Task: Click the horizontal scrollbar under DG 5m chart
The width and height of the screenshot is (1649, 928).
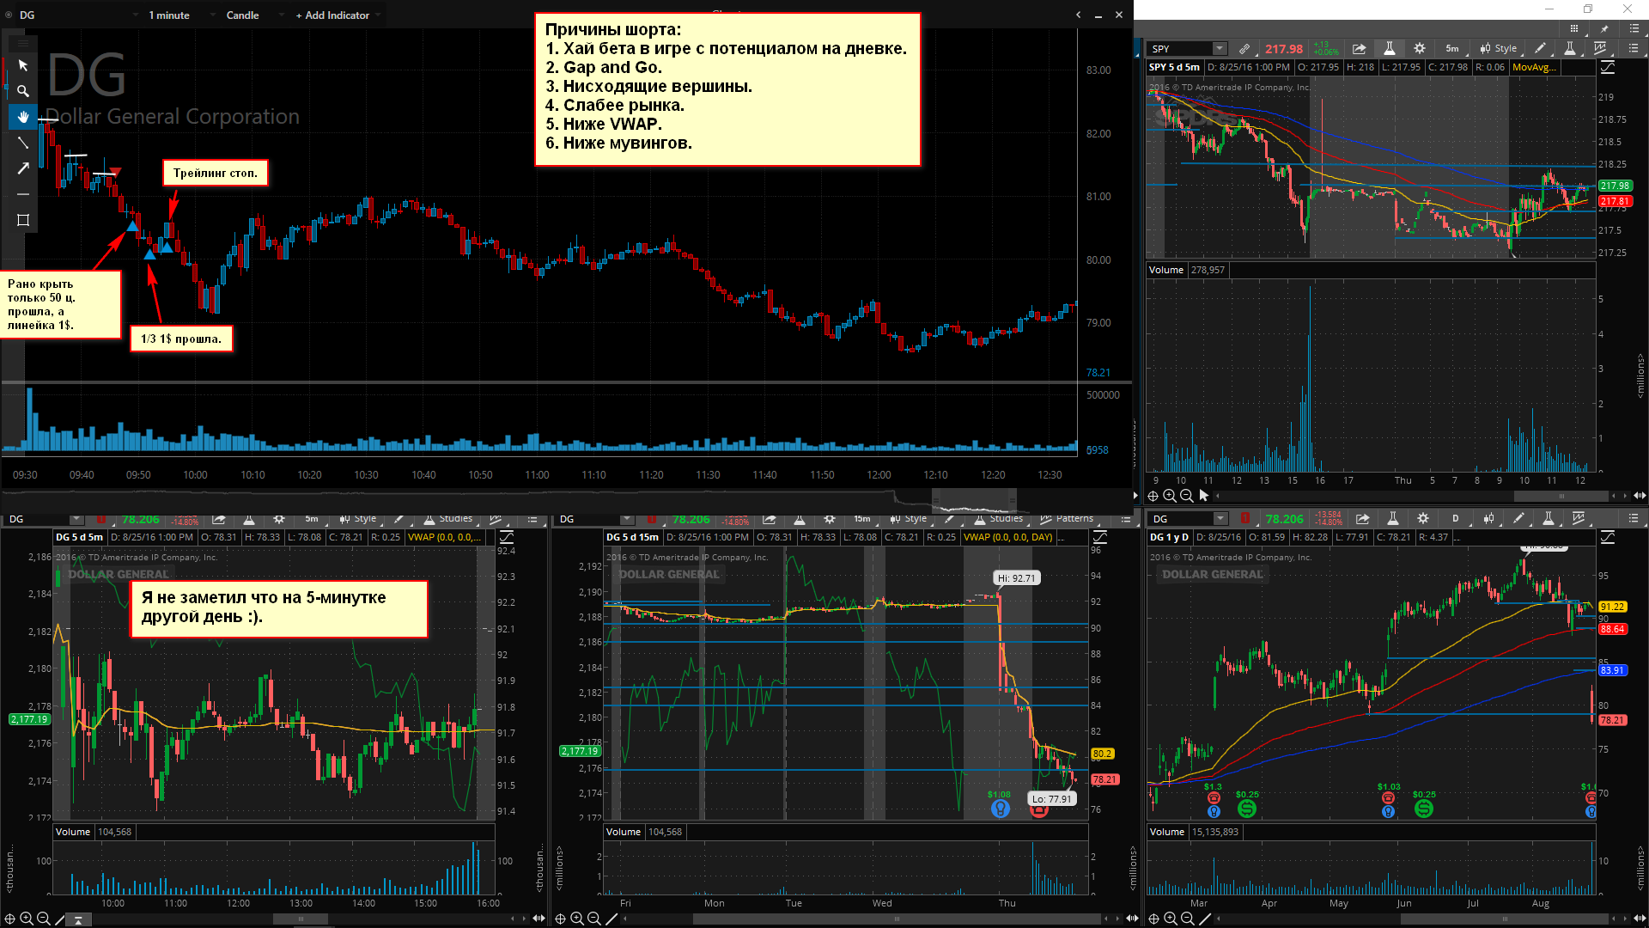Action: 301,919
